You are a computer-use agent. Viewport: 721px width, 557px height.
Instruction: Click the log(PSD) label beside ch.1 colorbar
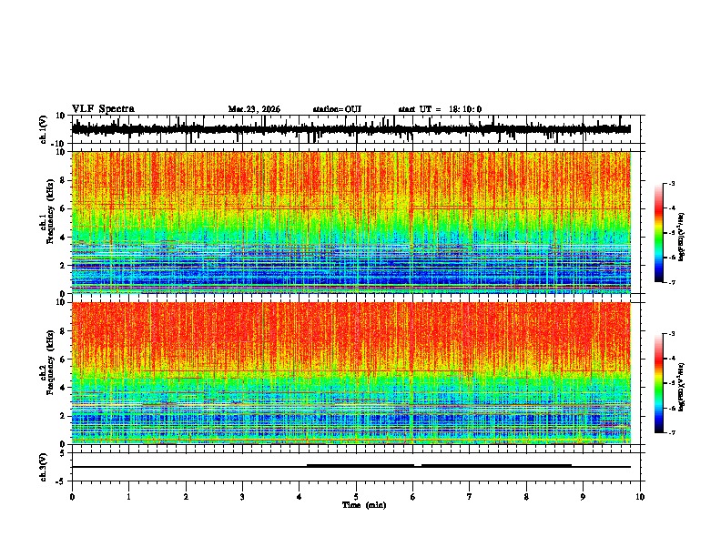point(682,238)
